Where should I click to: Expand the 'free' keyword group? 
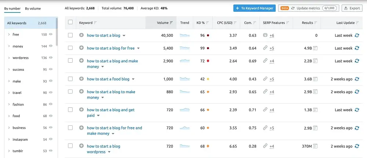tap(9, 34)
